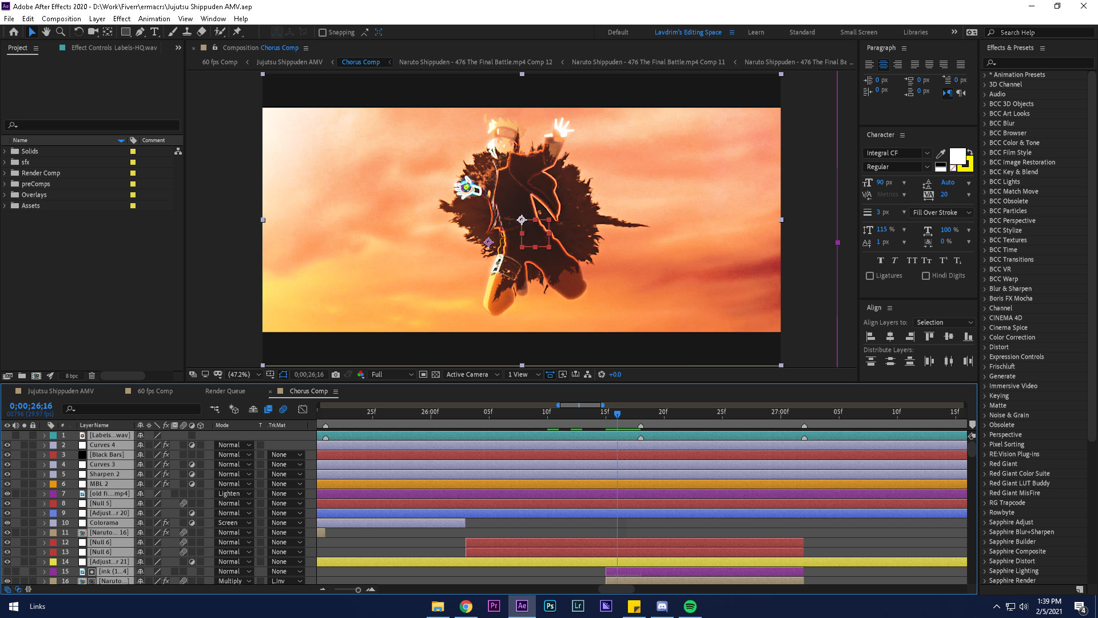This screenshot has height=618, width=1098.
Task: Select the Pen tool
Action: click(140, 32)
